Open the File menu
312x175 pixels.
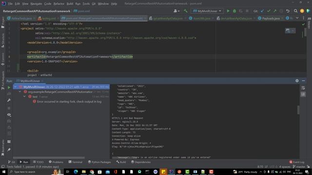click(x=10, y=4)
